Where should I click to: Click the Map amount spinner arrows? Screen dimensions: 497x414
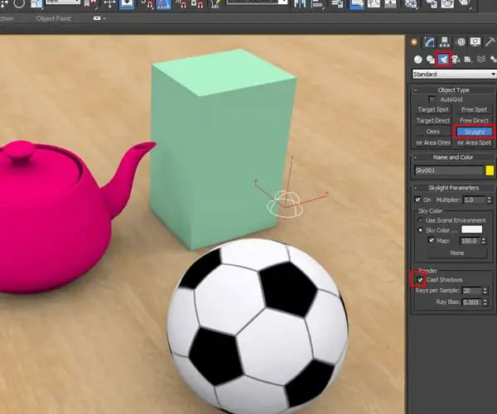(484, 241)
